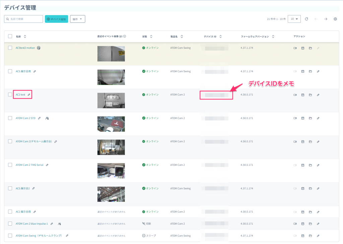The width and height of the screenshot is (343, 244).
Task: Expand the rows-per-page dropdown showing 10
Action: [x=294, y=19]
